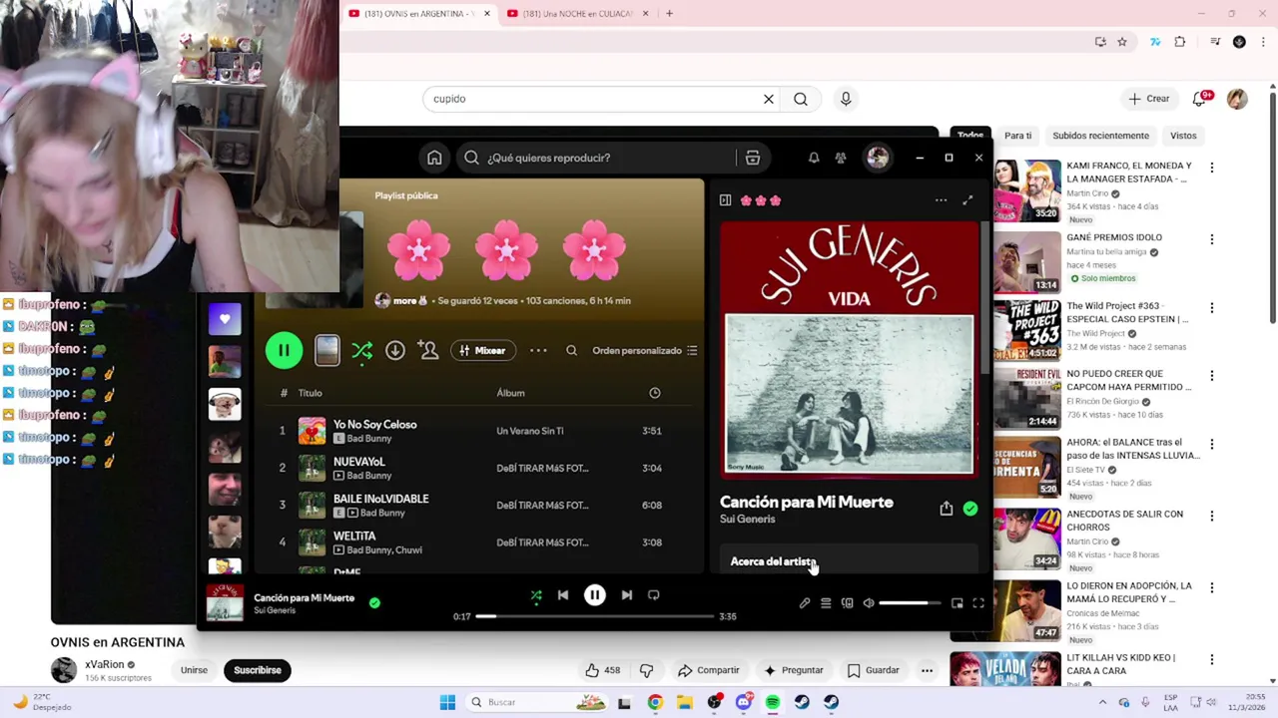Open playlist more options dots
Image resolution: width=1278 pixels, height=718 pixels.
point(538,350)
